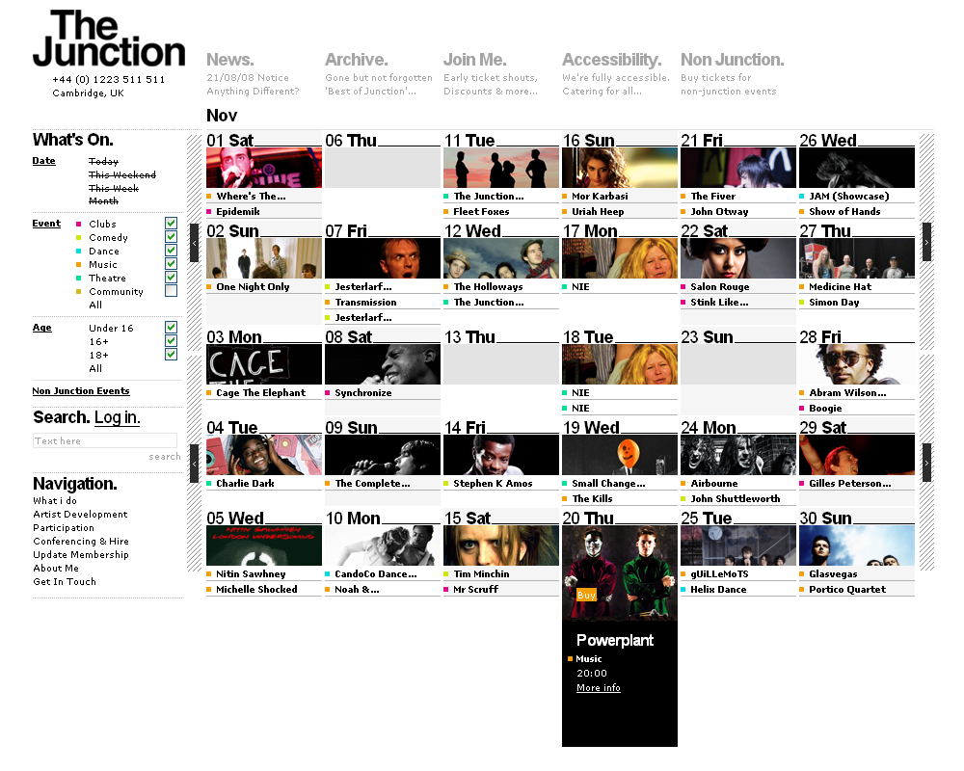
Task: Open the Stephen K Amos event
Action: click(x=493, y=483)
